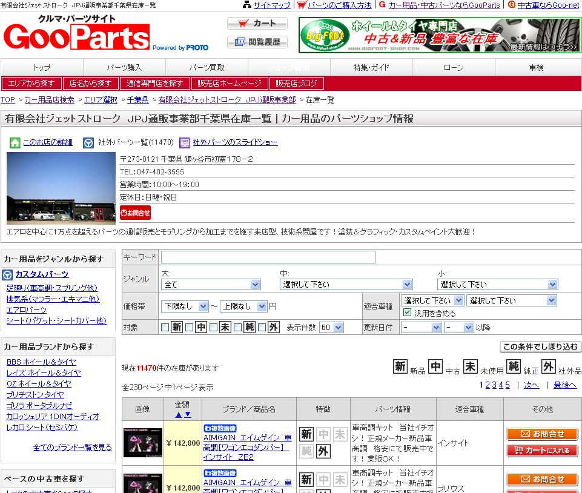Select 販売店ブログ in the red submenu

(x=297, y=84)
